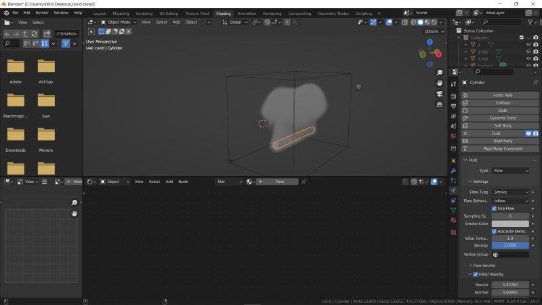Open the Texture checkerboard tab icon
The height and width of the screenshot is (305, 542).
(x=453, y=232)
